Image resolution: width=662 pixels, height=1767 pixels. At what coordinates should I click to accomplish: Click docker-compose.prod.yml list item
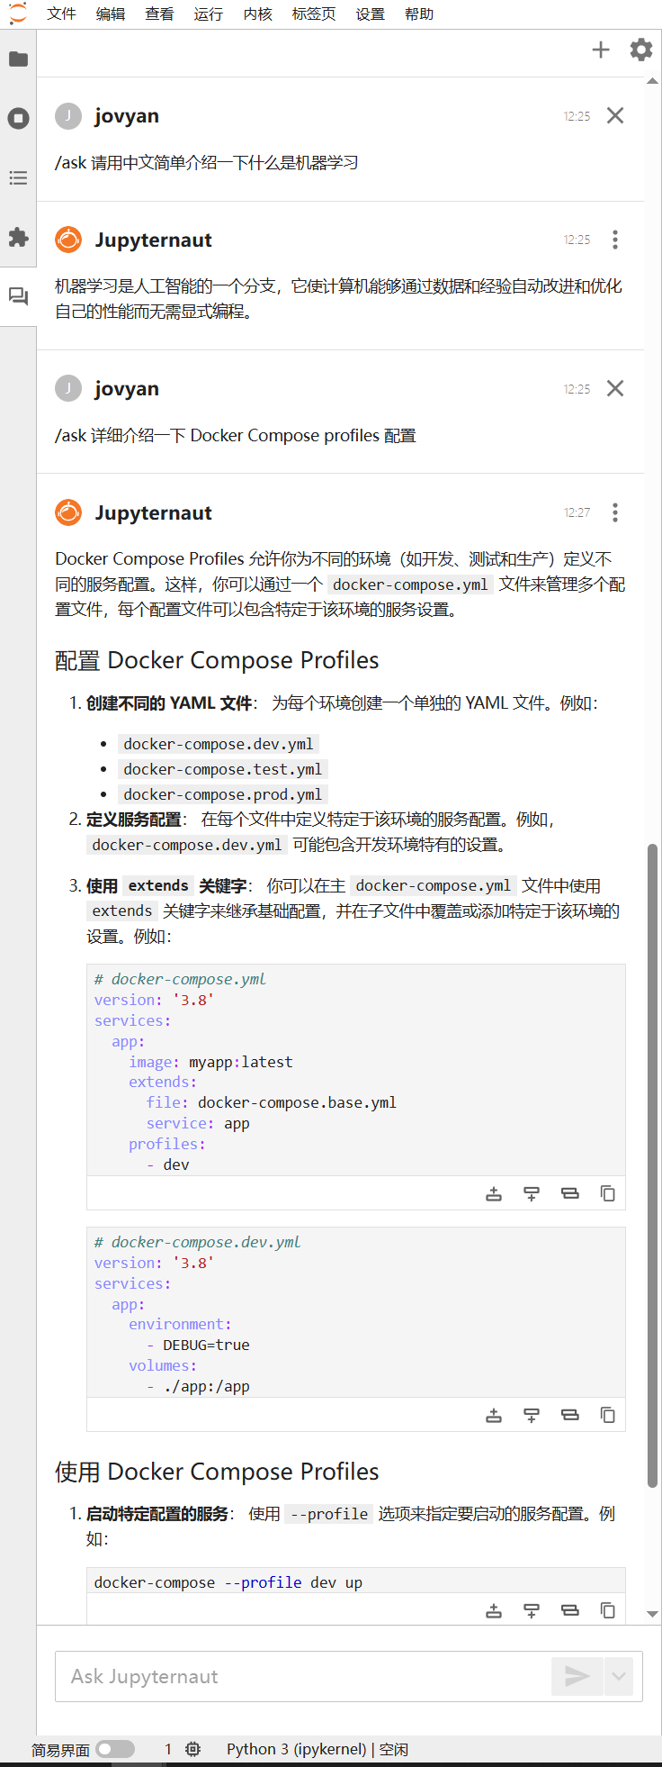point(223,794)
